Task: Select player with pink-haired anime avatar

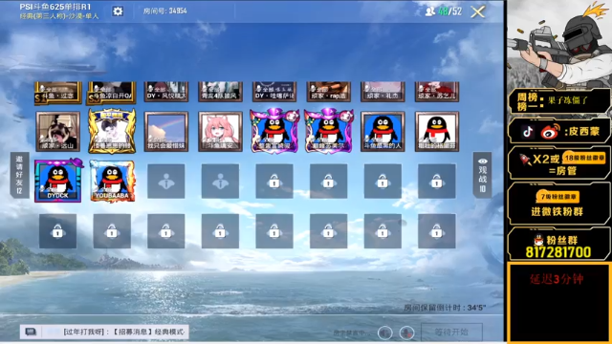Action: tap(220, 132)
